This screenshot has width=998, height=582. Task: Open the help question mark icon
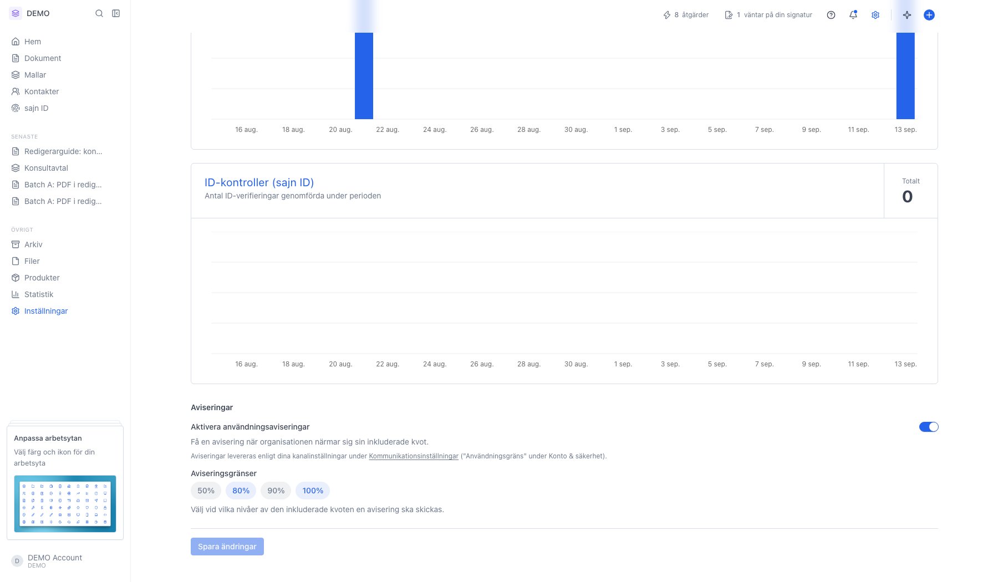[831, 15]
